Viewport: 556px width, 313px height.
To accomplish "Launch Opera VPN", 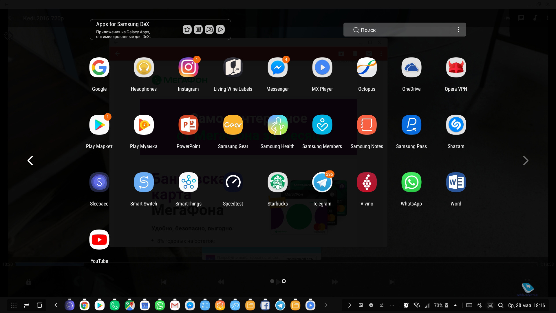I will pos(456,68).
